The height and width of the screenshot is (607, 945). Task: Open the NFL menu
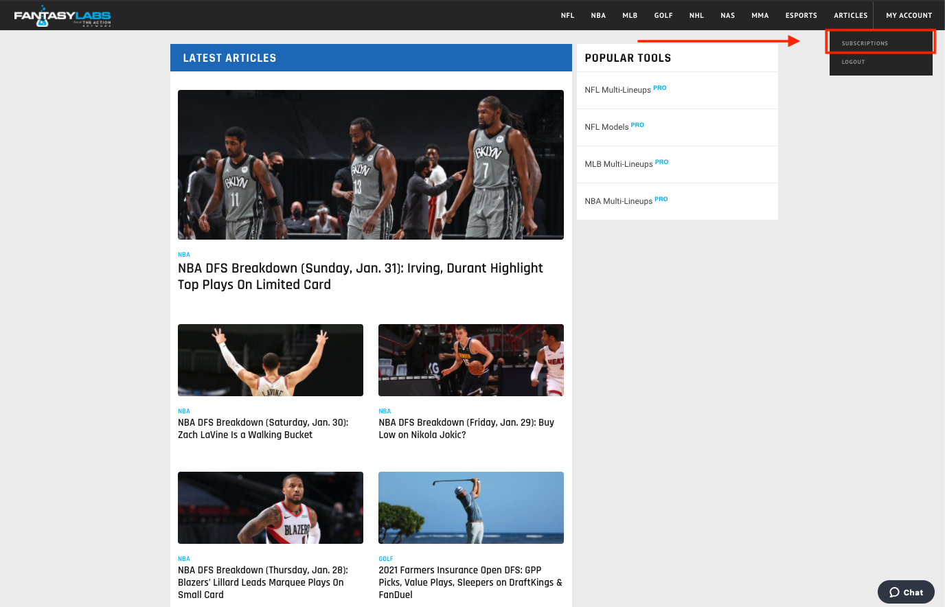567,15
